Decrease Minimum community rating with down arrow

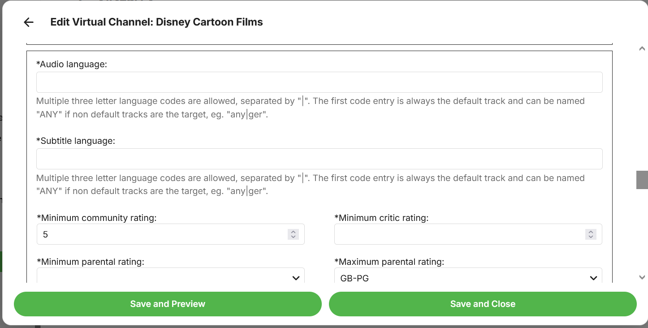(x=293, y=237)
